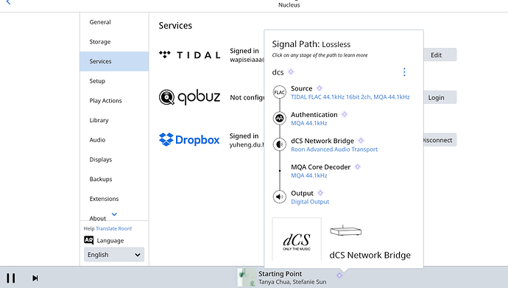Click Digital Output link
Image resolution: width=508 pixels, height=288 pixels.
tap(310, 202)
